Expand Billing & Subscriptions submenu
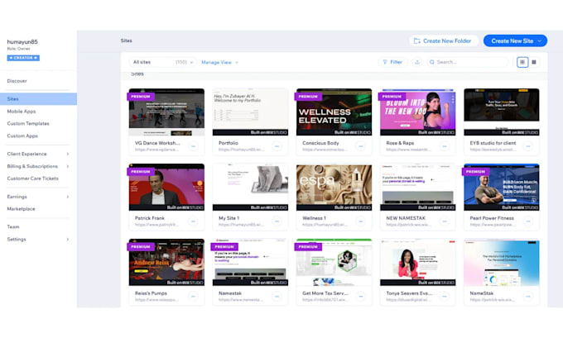 click(68, 166)
